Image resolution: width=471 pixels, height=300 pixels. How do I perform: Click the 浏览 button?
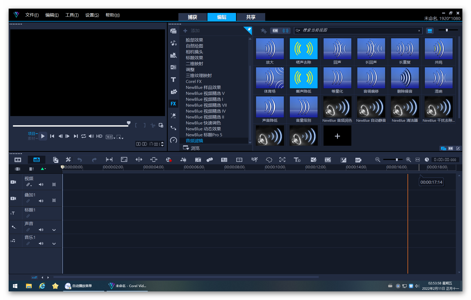coord(191,148)
